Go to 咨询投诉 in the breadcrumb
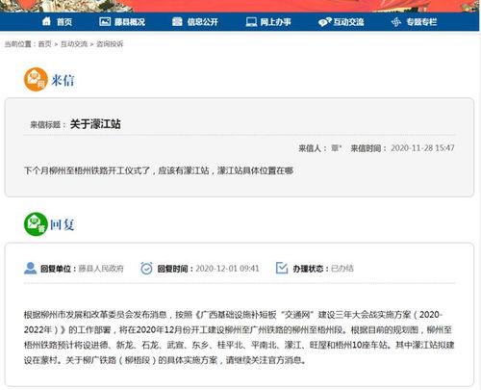Screen dimensions: 481x390 (x=110, y=44)
